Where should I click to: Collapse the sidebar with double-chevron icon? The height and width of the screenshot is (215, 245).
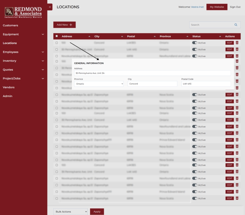[x=50, y=7]
